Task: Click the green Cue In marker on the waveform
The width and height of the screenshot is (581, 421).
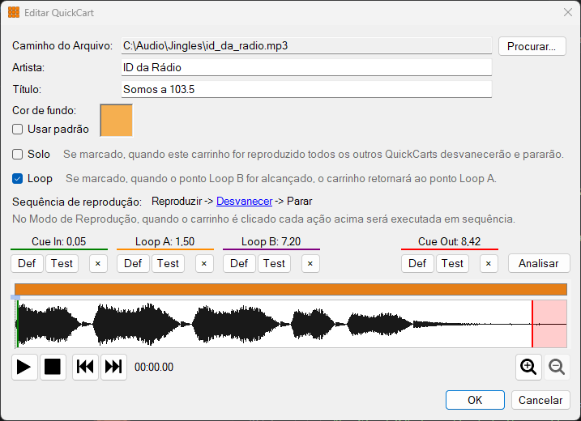Action: tap(17, 324)
